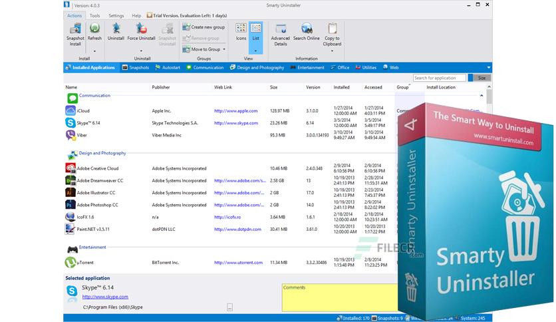Open the www.dotpdn.com link
The height and width of the screenshot is (322, 556).
(237, 230)
